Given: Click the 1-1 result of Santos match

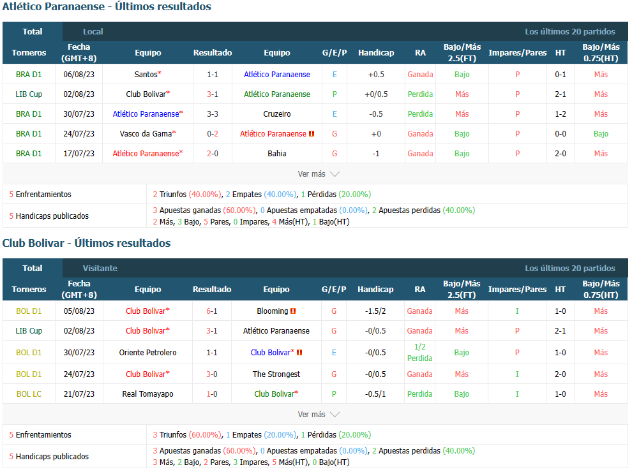Looking at the screenshot, I should coord(213,75).
